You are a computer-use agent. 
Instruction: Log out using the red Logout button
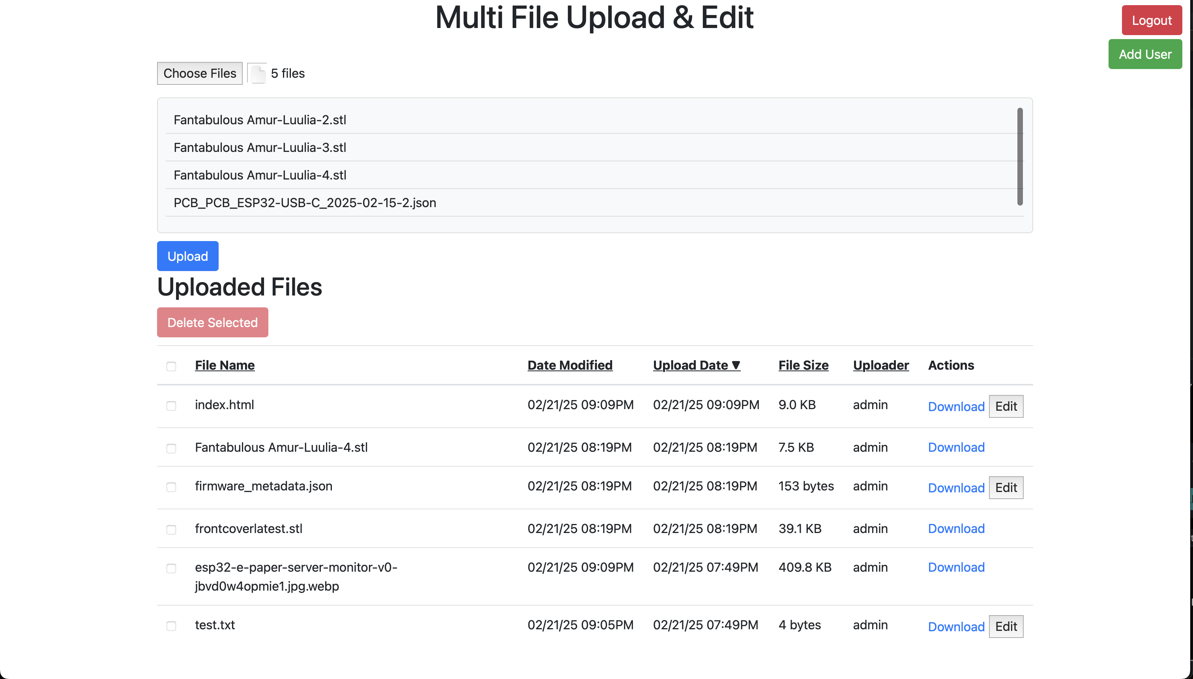pos(1151,21)
